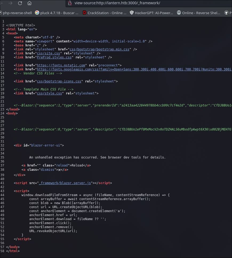Open the https://fonts.gstatic.com link
Viewport: 232px width, 258px height.
tap(61, 65)
